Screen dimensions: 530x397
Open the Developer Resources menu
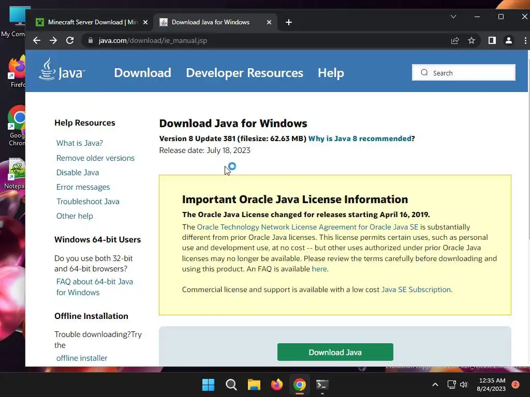(244, 73)
